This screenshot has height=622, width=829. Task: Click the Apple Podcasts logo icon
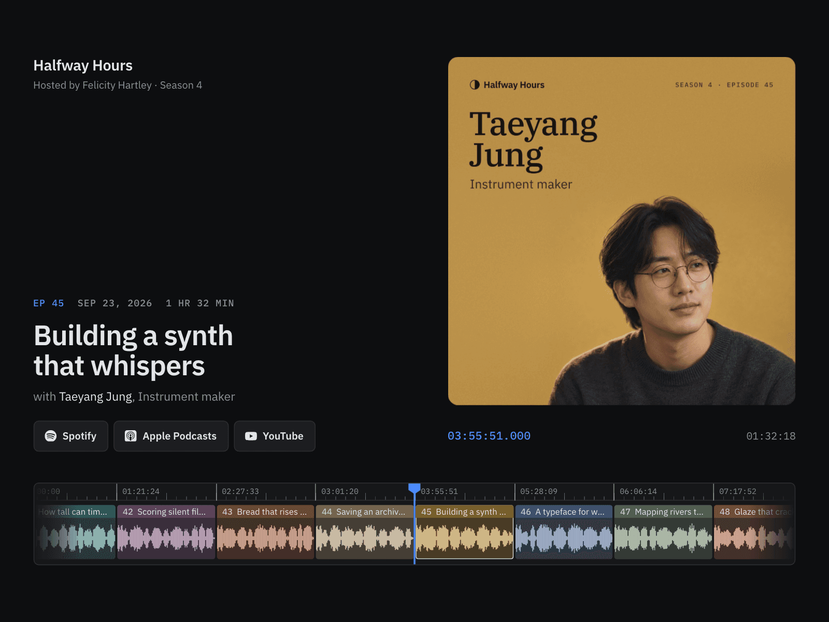(x=131, y=436)
